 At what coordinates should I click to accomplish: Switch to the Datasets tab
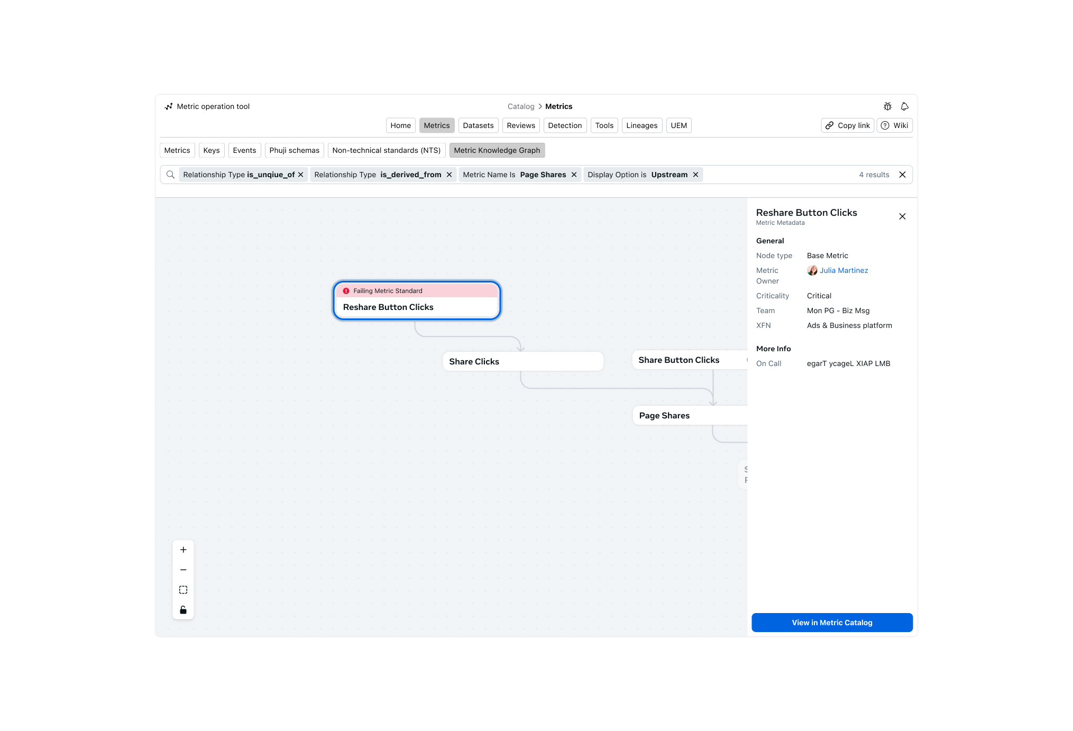[x=478, y=125]
